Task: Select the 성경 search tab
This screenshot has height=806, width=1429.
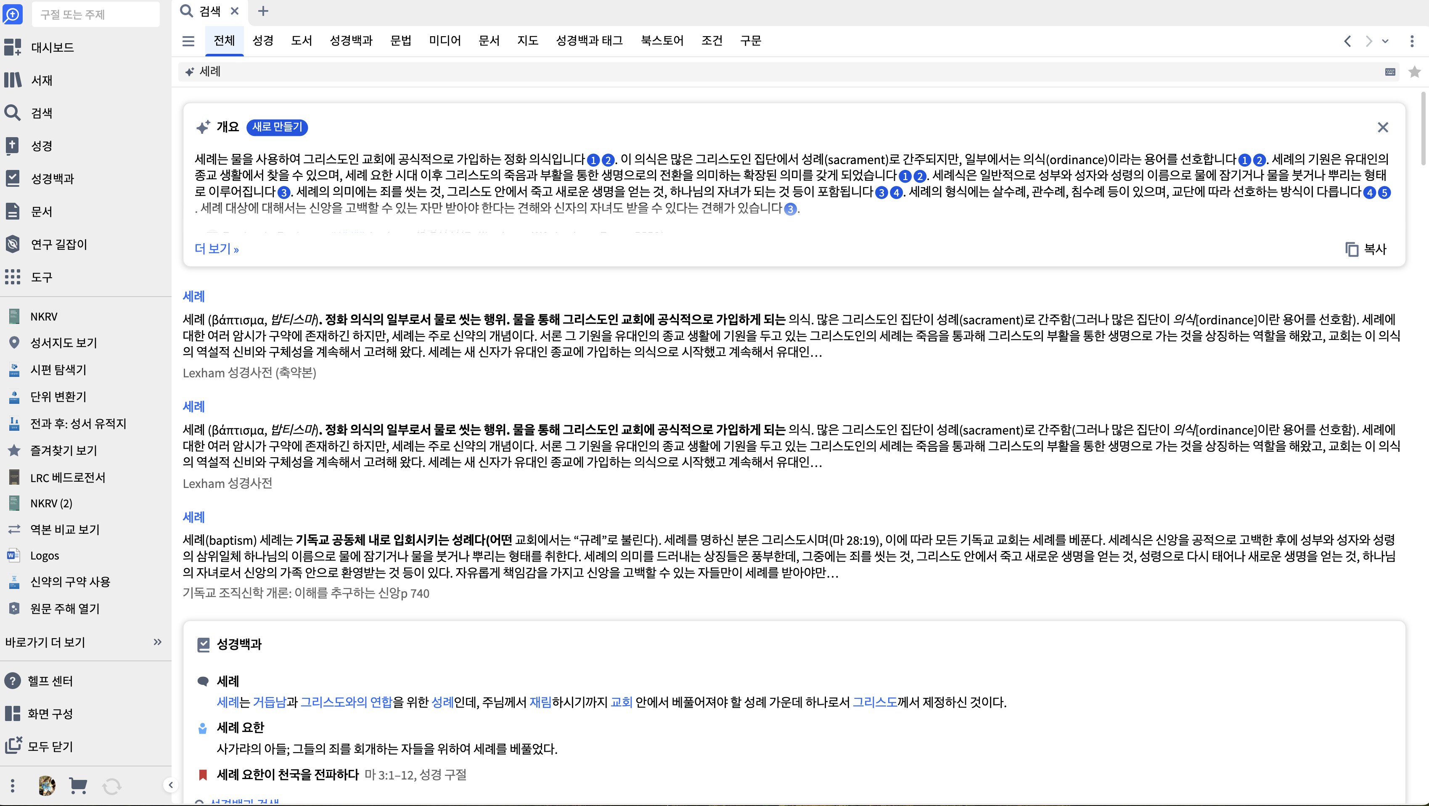Action: click(x=263, y=40)
